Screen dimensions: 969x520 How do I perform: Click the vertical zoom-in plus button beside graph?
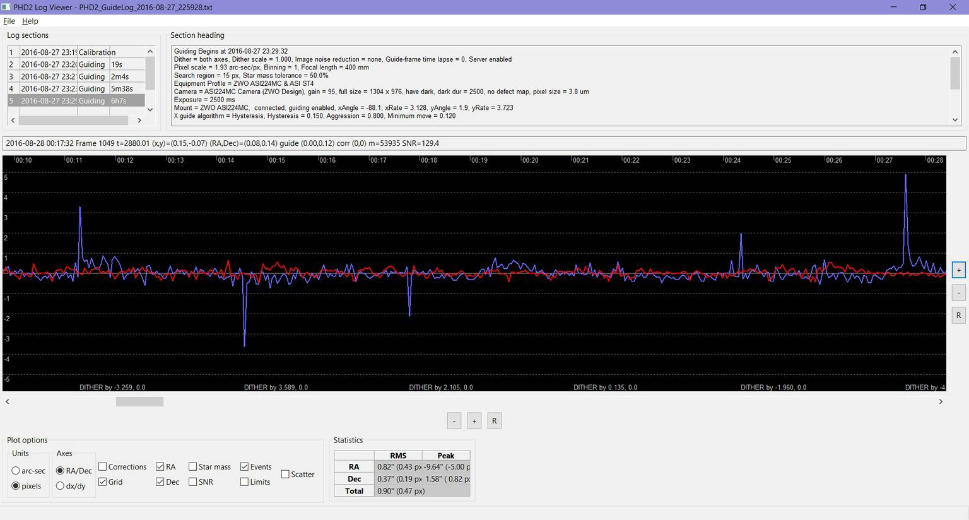click(x=958, y=270)
